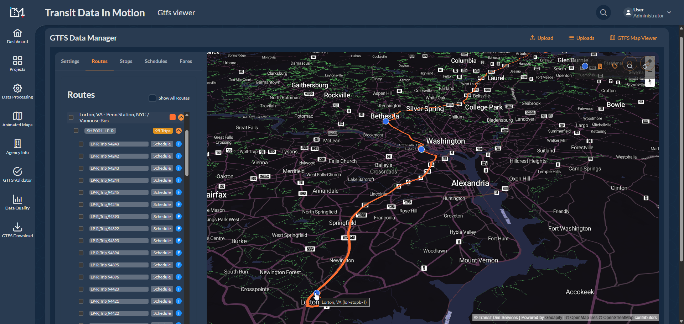Click the Upload link
684x324 pixels.
[541, 38]
